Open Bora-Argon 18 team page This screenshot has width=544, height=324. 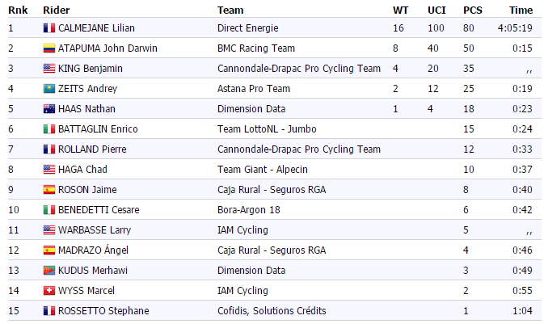click(x=249, y=210)
